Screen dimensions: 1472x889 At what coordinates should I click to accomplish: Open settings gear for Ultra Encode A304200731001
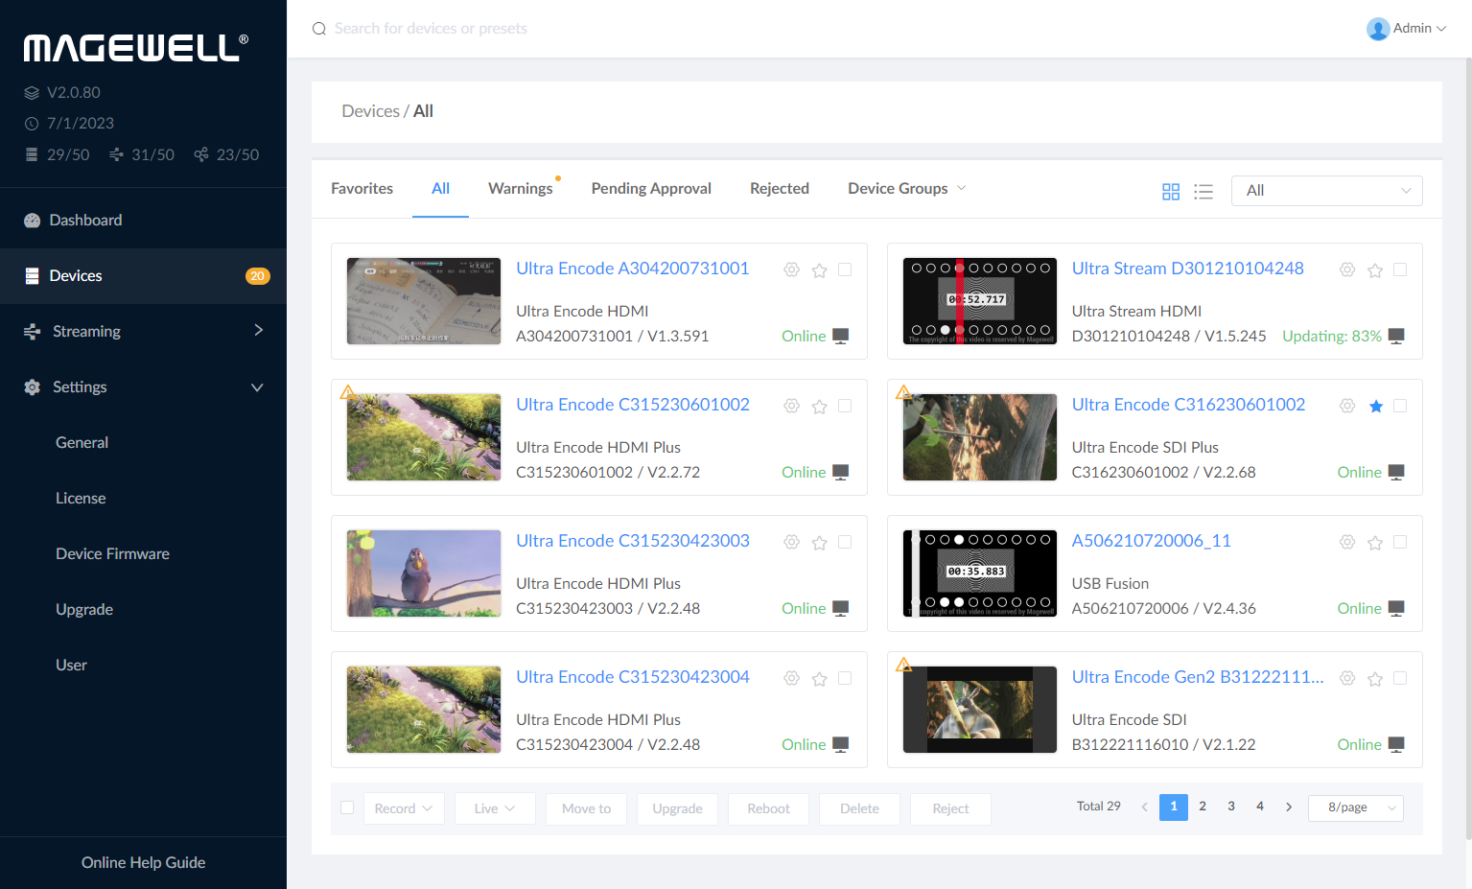[791, 270]
